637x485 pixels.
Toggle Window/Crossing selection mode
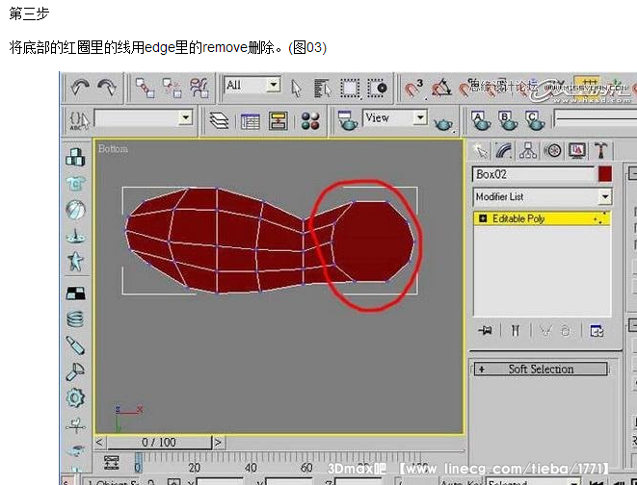pyautogui.click(x=378, y=88)
